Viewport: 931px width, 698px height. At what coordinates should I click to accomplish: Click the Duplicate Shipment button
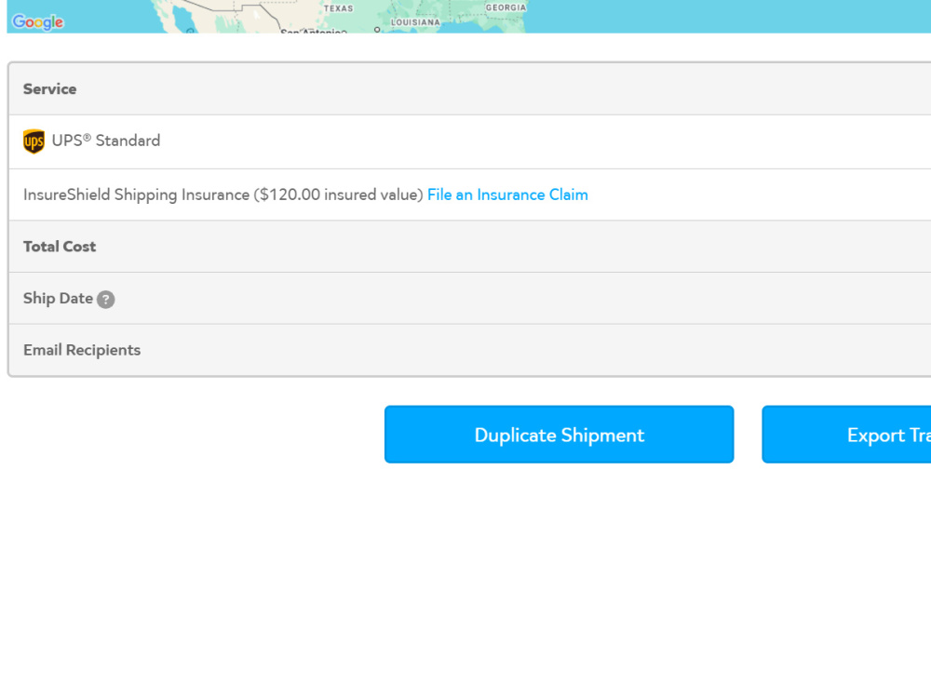pyautogui.click(x=559, y=435)
